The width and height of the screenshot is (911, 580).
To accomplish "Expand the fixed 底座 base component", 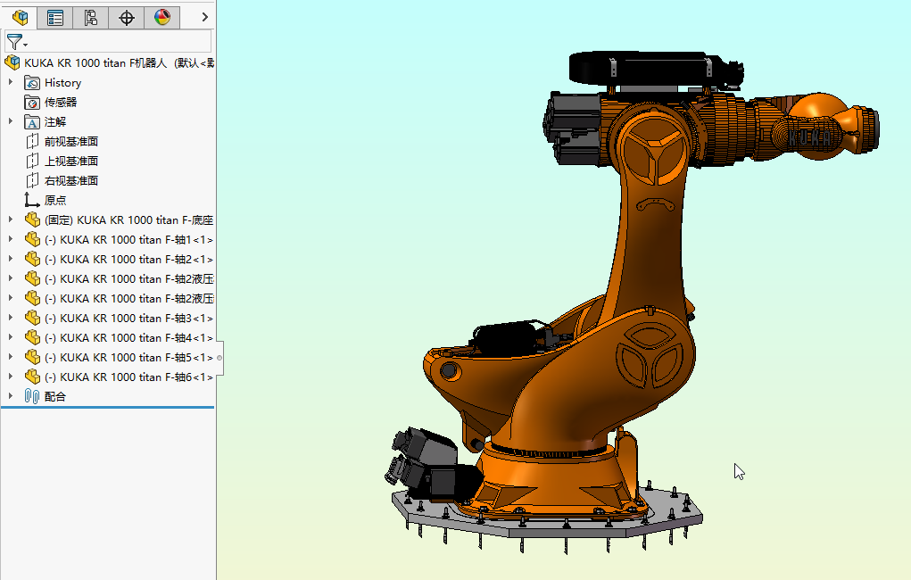I will click(x=11, y=220).
